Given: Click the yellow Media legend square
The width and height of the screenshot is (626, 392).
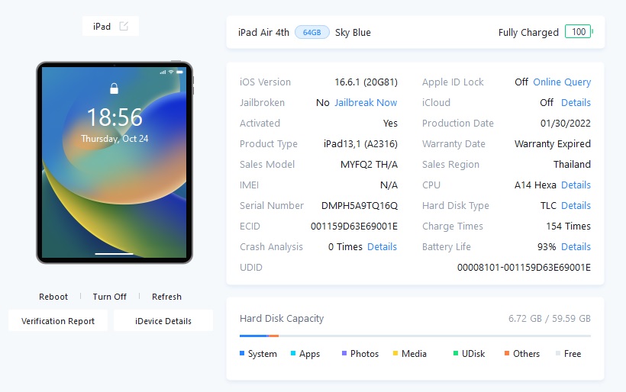Looking at the screenshot, I should (395, 353).
